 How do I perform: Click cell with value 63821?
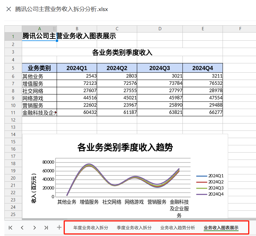click(160, 112)
